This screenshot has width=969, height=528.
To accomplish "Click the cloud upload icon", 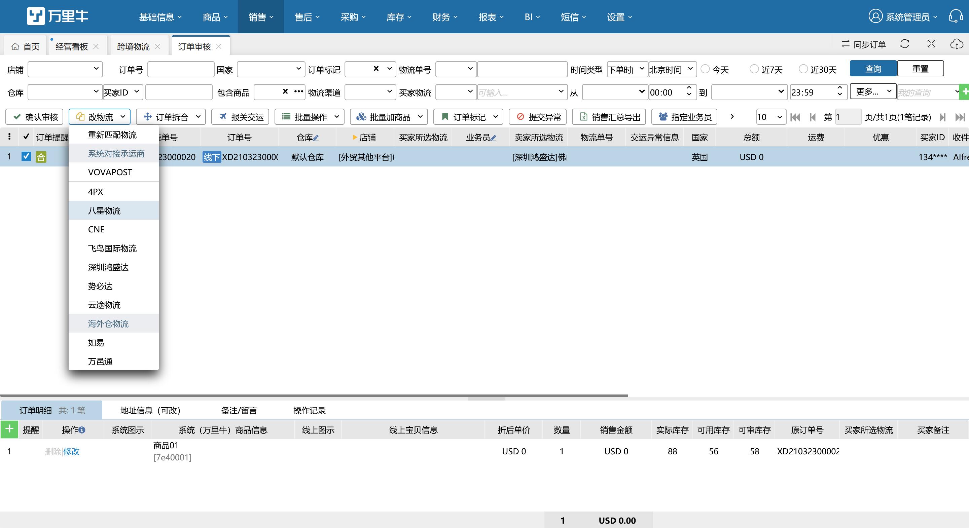I will click(957, 44).
